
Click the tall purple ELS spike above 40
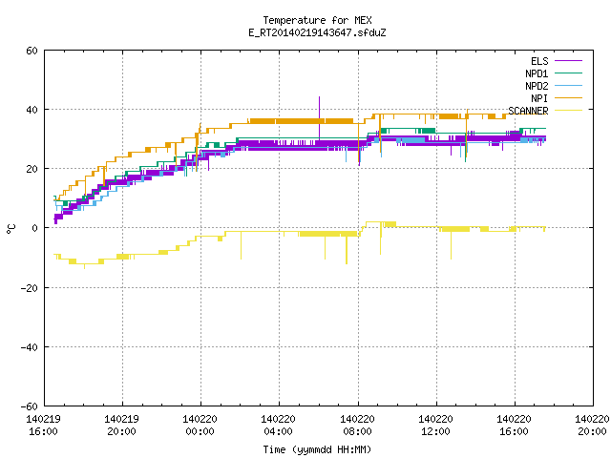[320, 116]
